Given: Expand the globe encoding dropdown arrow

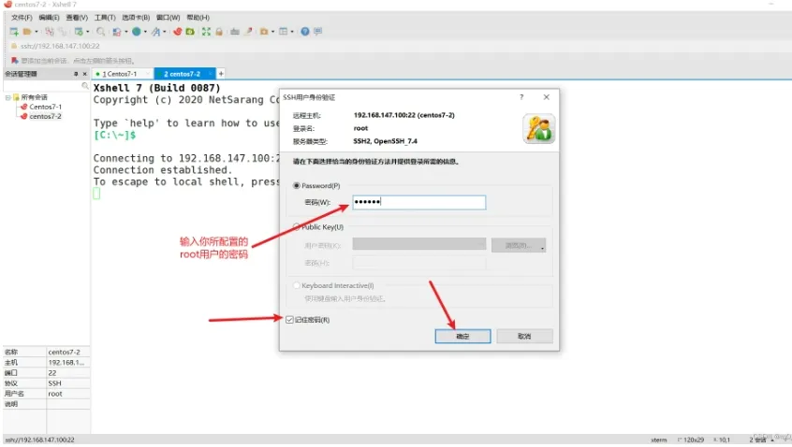Looking at the screenshot, I should point(145,32).
